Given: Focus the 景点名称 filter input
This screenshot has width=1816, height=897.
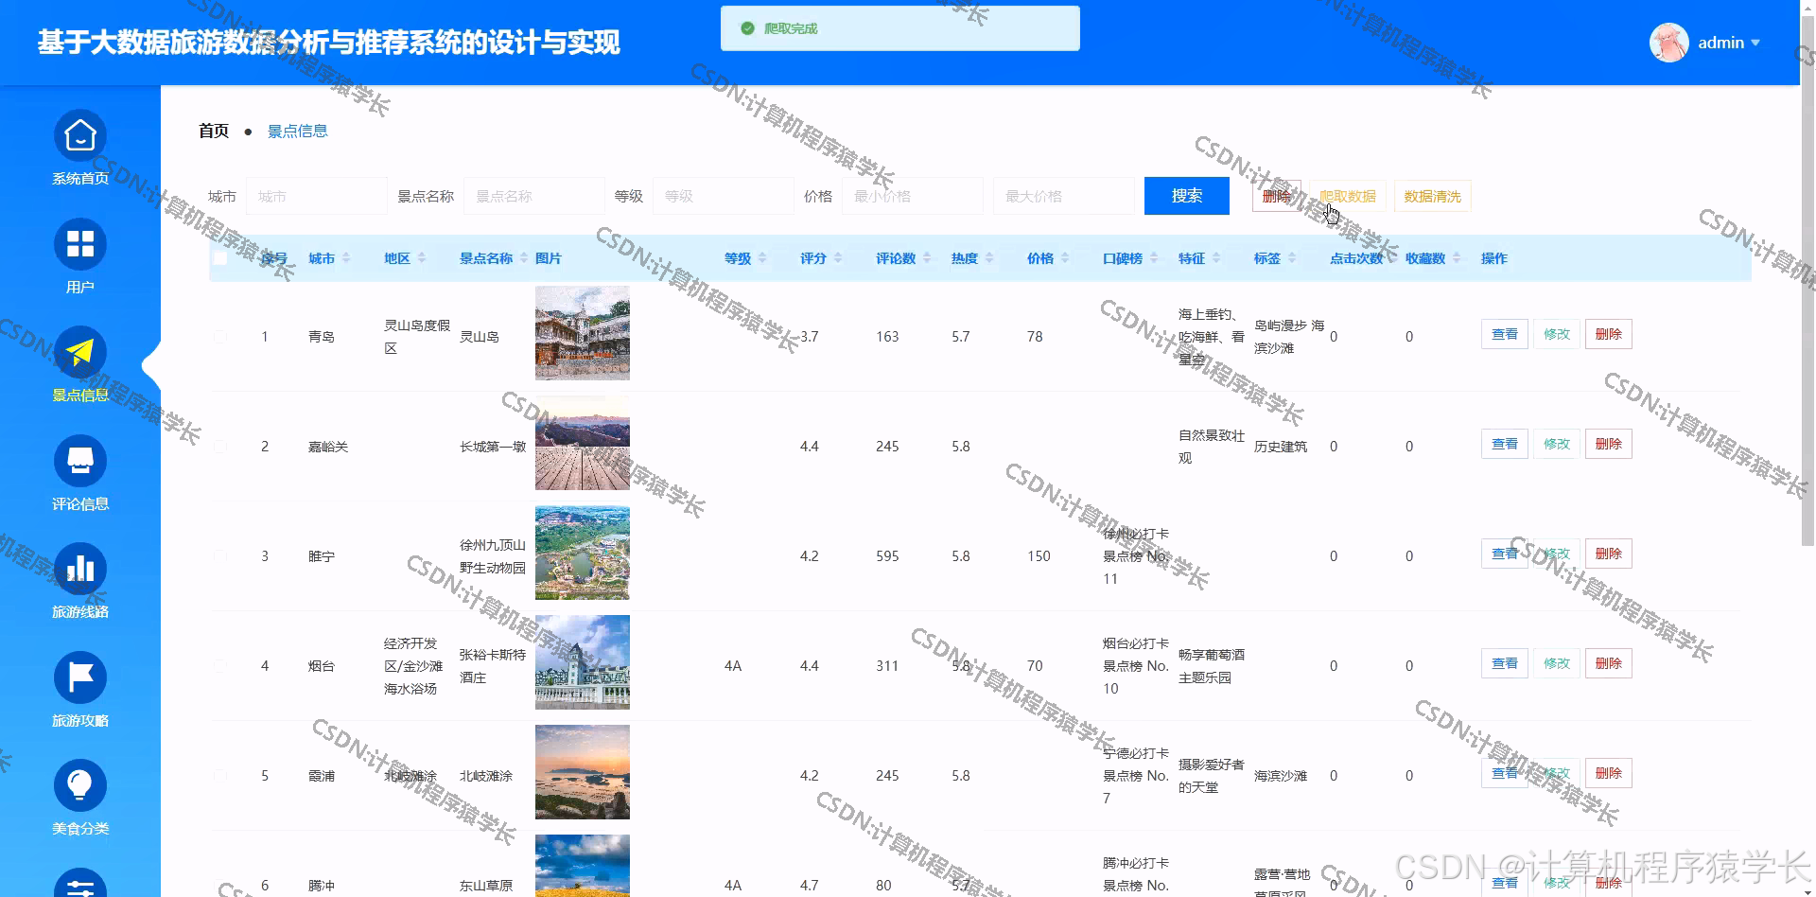Looking at the screenshot, I should [x=534, y=196].
